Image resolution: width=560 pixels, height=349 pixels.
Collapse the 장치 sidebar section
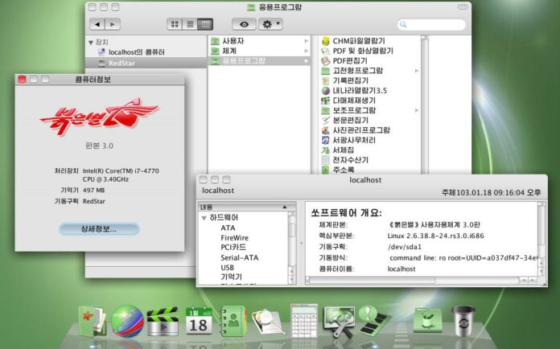click(91, 43)
